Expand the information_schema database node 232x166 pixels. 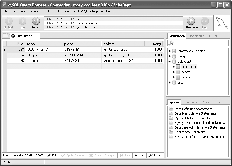click(170, 51)
